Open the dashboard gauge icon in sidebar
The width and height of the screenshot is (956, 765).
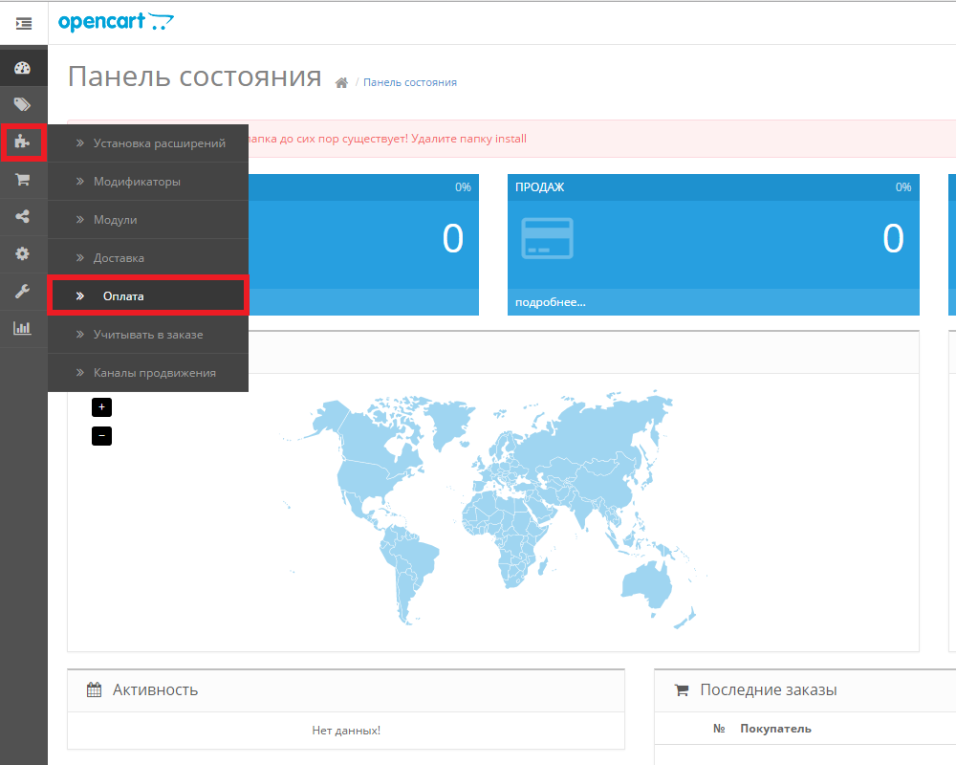[x=23, y=68]
